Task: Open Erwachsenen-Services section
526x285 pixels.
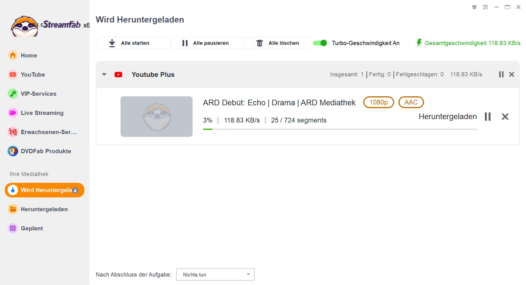Action: tap(45, 132)
